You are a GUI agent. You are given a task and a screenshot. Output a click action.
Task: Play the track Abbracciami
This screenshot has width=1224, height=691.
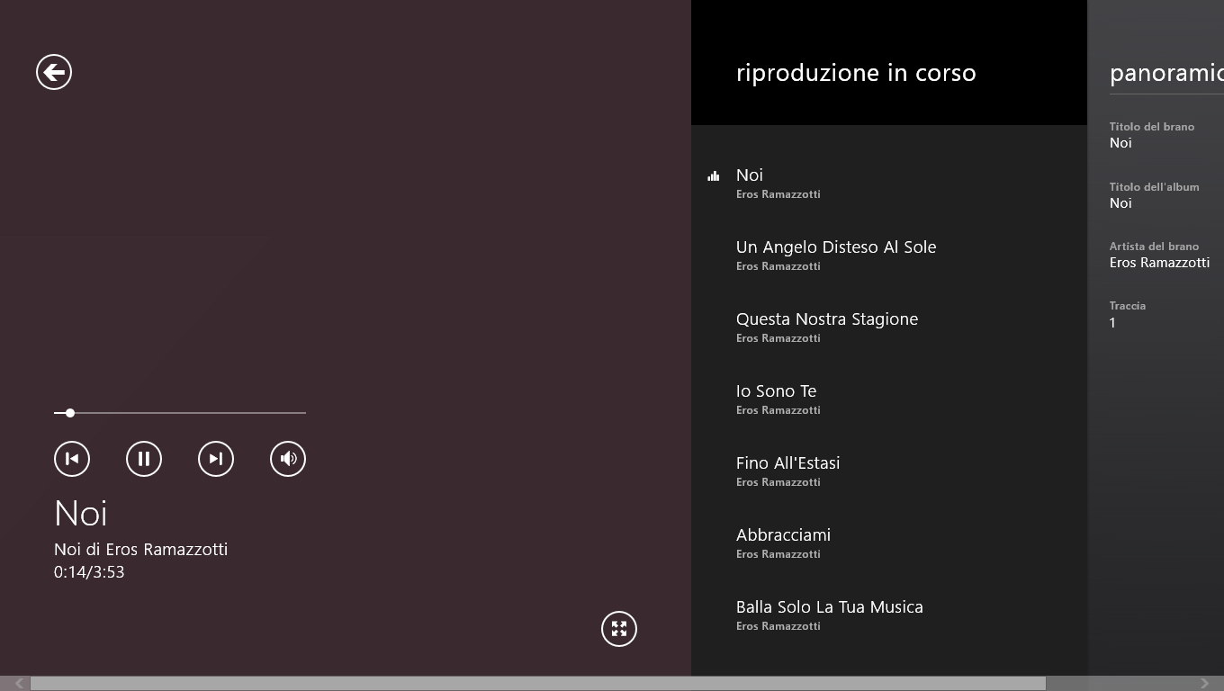[x=889, y=543]
